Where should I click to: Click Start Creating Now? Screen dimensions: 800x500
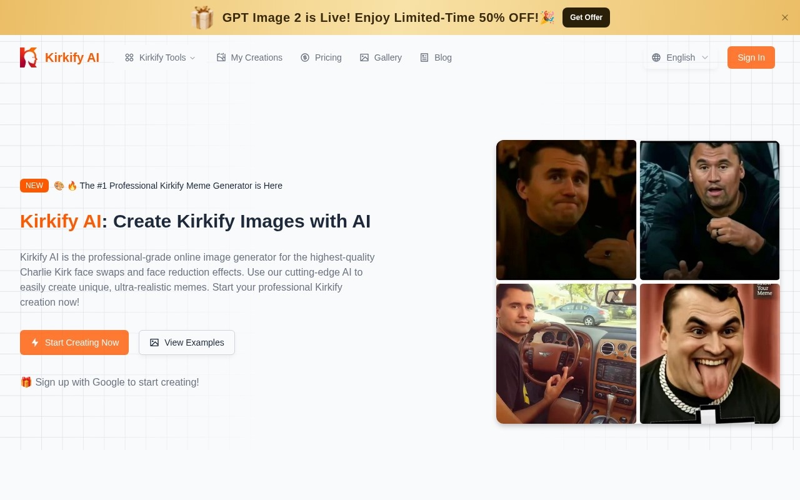coord(74,342)
